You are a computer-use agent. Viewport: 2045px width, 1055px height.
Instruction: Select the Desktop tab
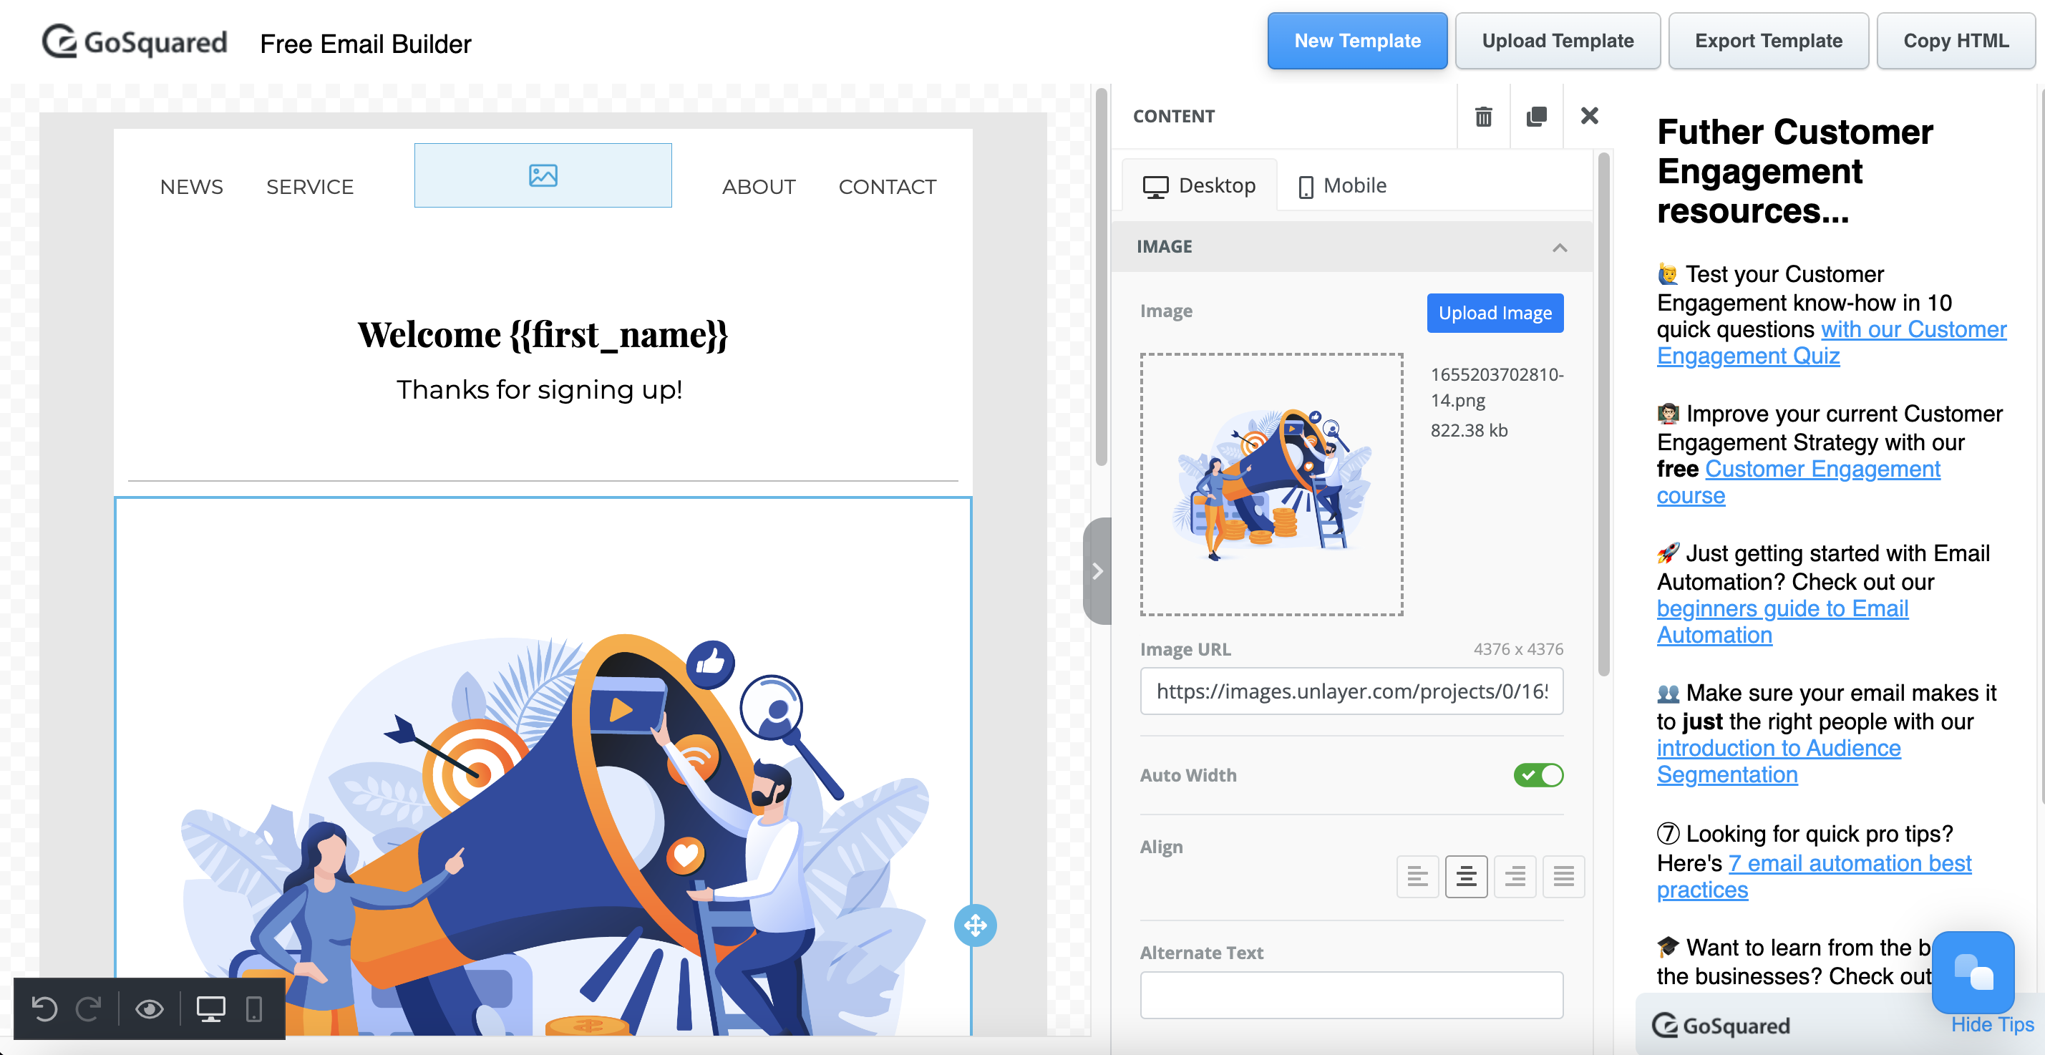coord(1199,186)
